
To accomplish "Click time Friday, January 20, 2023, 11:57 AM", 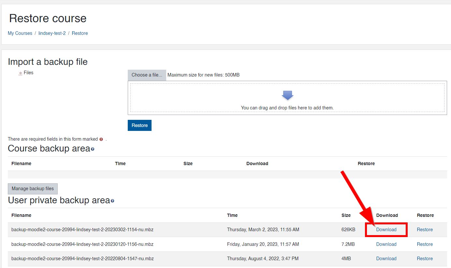I will (263, 244).
